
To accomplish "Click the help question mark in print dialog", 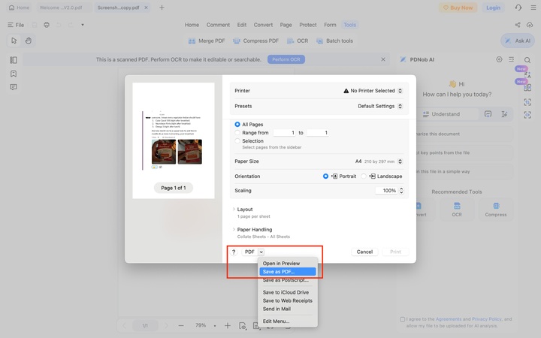I will [234, 252].
